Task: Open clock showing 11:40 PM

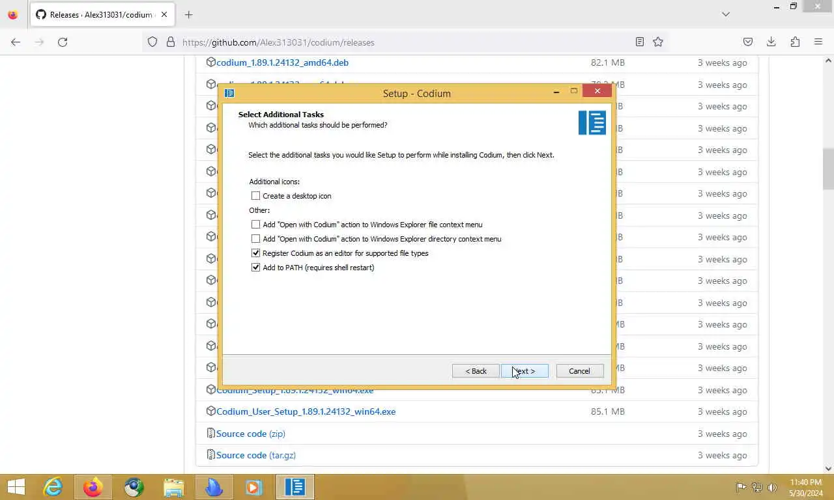Action: (806, 487)
